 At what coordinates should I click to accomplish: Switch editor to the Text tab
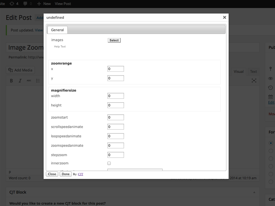point(253,71)
